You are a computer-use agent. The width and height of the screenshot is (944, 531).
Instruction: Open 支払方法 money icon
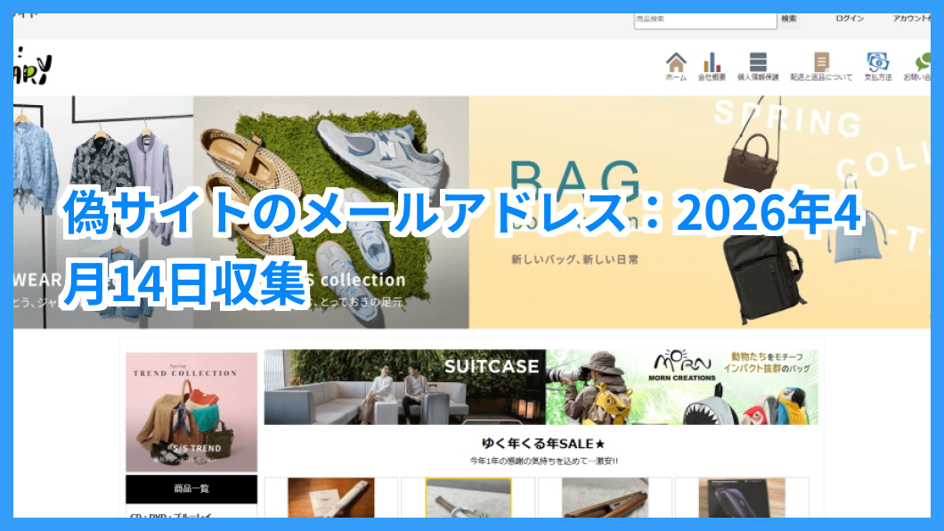(877, 63)
